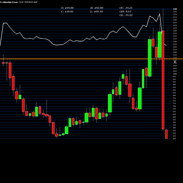Click the high price value H: 492.00
Screen dimensions: 183x183
tap(97, 8)
